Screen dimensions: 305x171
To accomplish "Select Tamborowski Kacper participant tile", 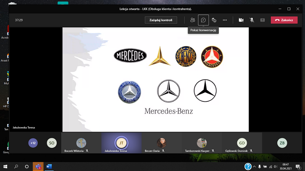I will pyautogui.click(x=202, y=143).
